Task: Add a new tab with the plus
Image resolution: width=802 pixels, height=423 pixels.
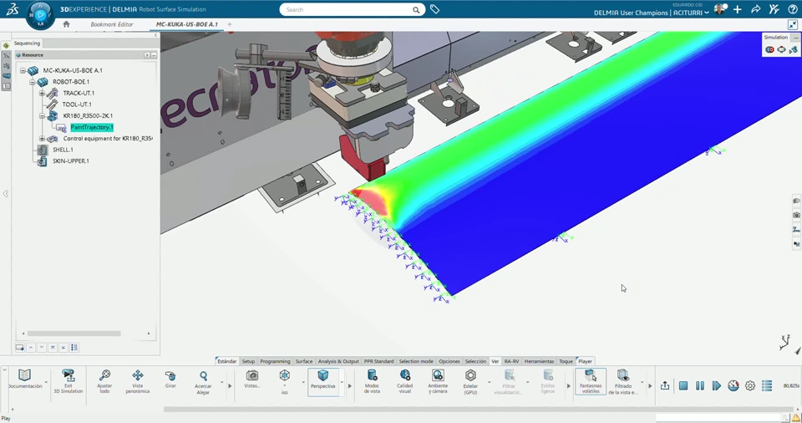Action: (230, 24)
